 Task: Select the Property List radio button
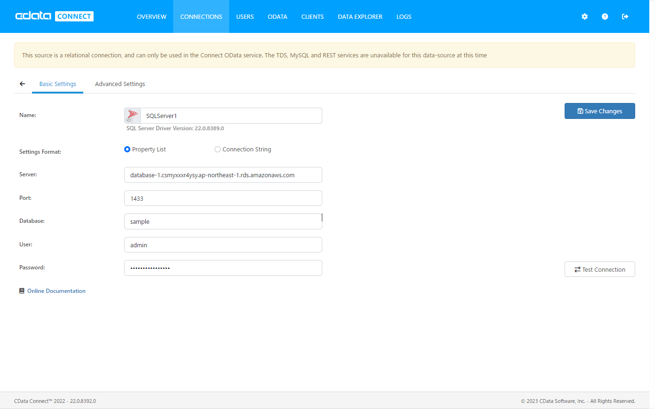(127, 149)
